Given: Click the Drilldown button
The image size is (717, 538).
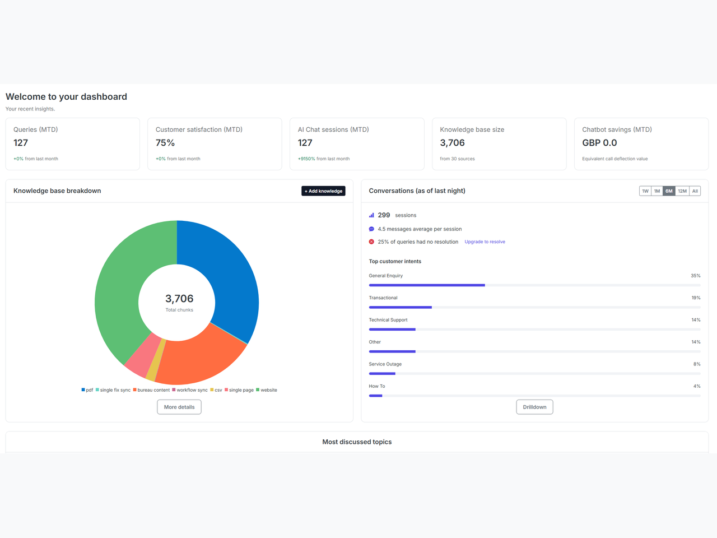Looking at the screenshot, I should (x=534, y=407).
